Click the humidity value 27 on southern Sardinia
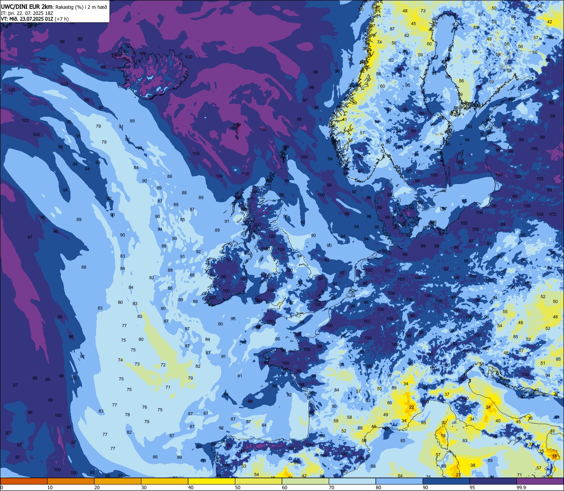The height and width of the screenshot is (491, 564). point(458,475)
